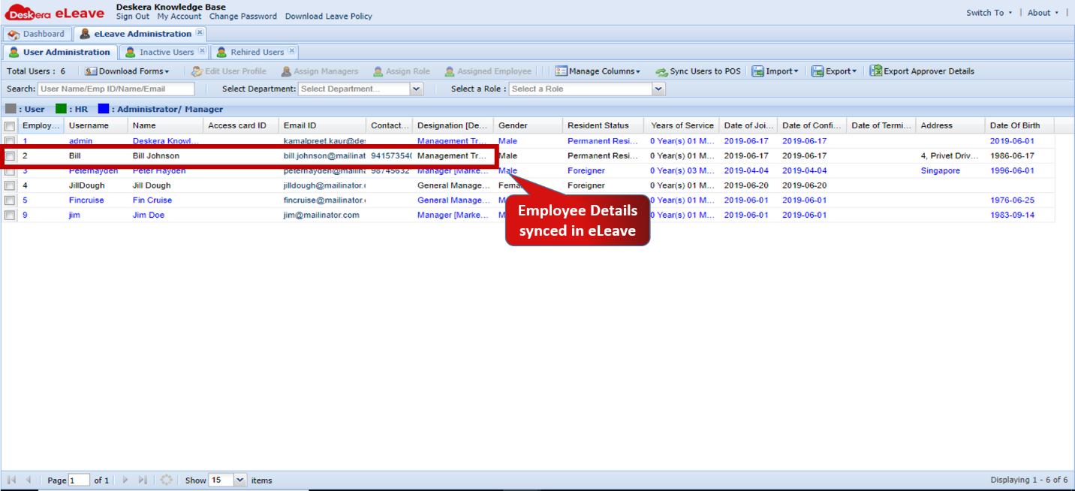
Task: Click inside the Search input field
Action: pyautogui.click(x=116, y=88)
